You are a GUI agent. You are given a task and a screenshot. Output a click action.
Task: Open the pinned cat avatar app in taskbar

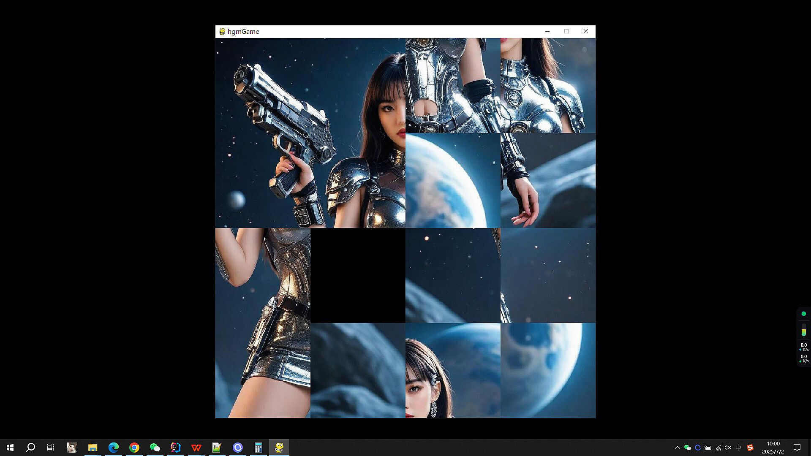tap(72, 448)
